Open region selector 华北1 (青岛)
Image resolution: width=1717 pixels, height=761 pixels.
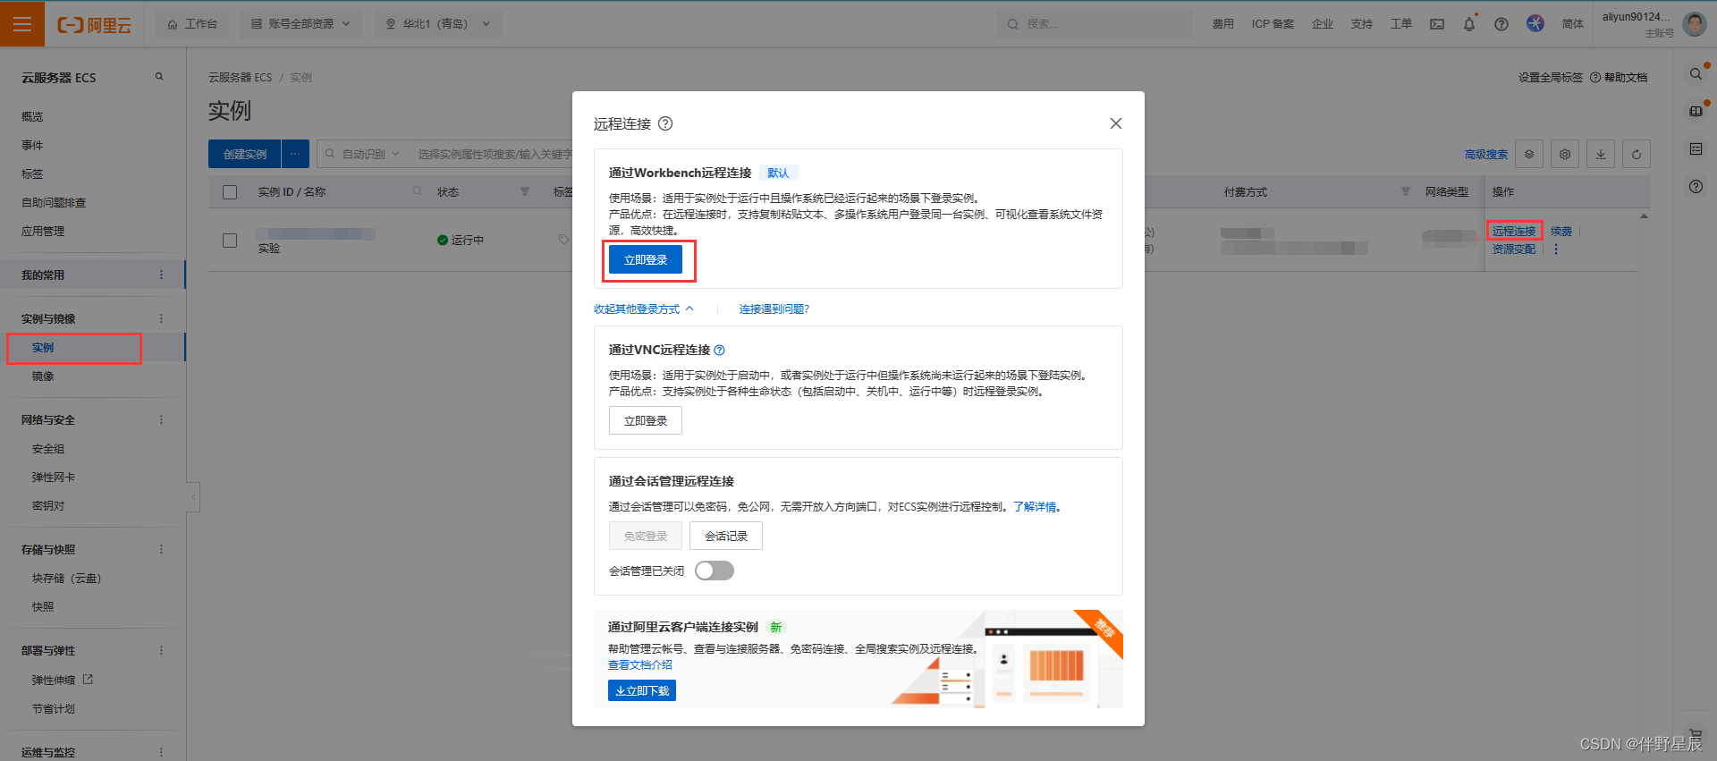(438, 24)
